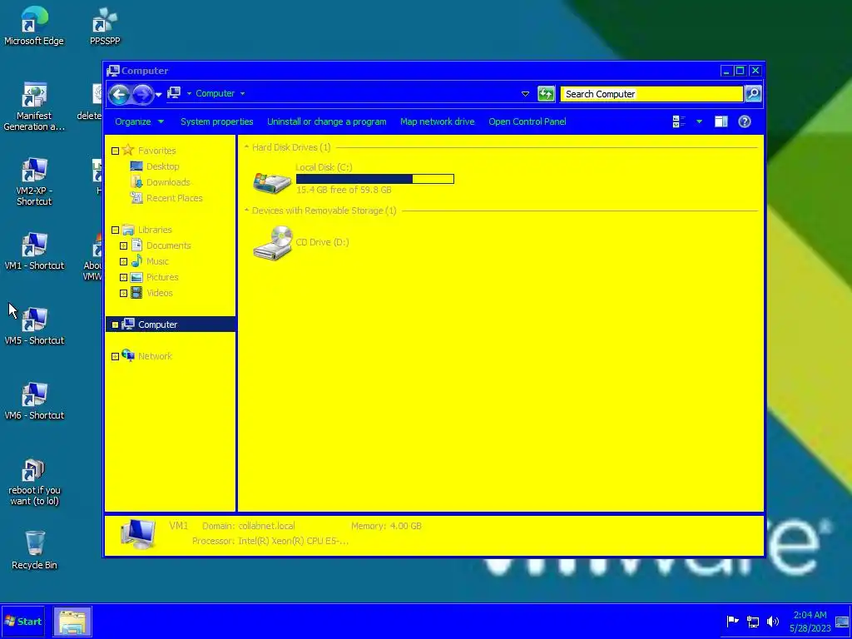Change the view with the view icon

(x=679, y=121)
